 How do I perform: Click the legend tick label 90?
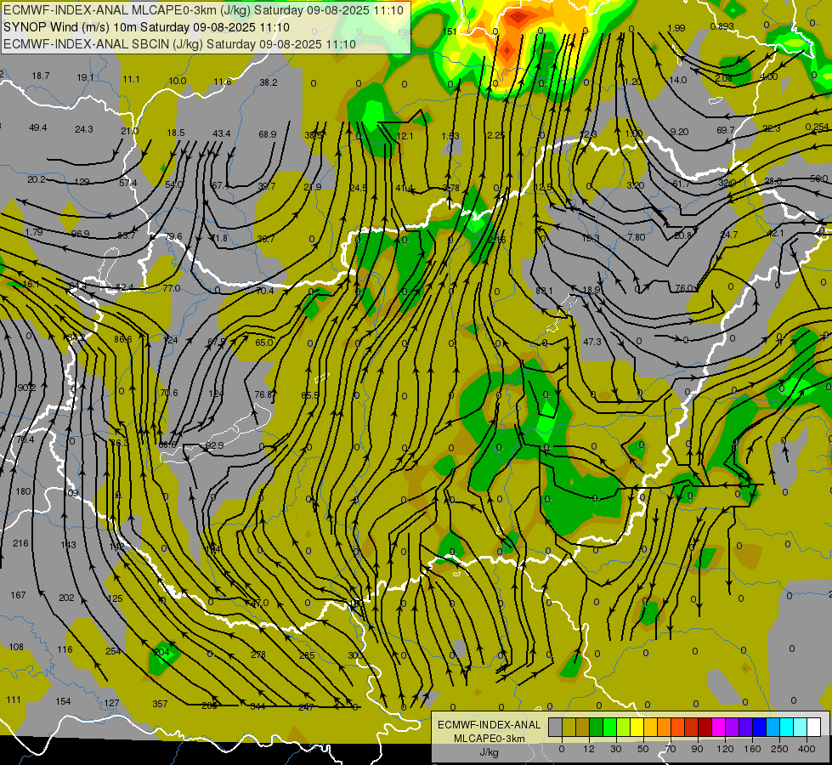[x=697, y=749]
